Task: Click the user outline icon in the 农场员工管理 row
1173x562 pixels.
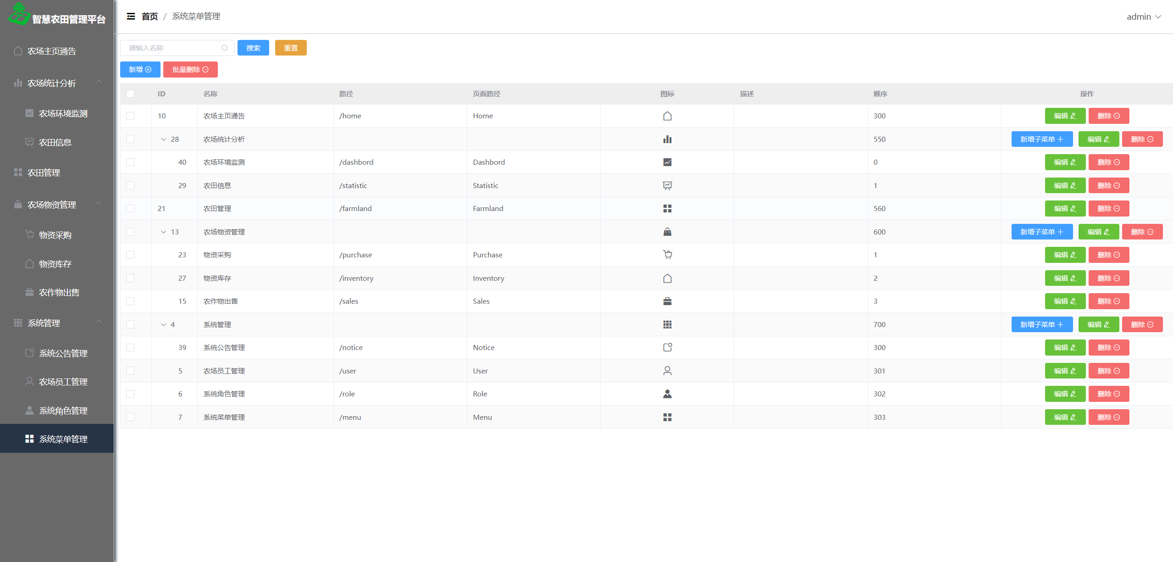Action: [x=667, y=371]
